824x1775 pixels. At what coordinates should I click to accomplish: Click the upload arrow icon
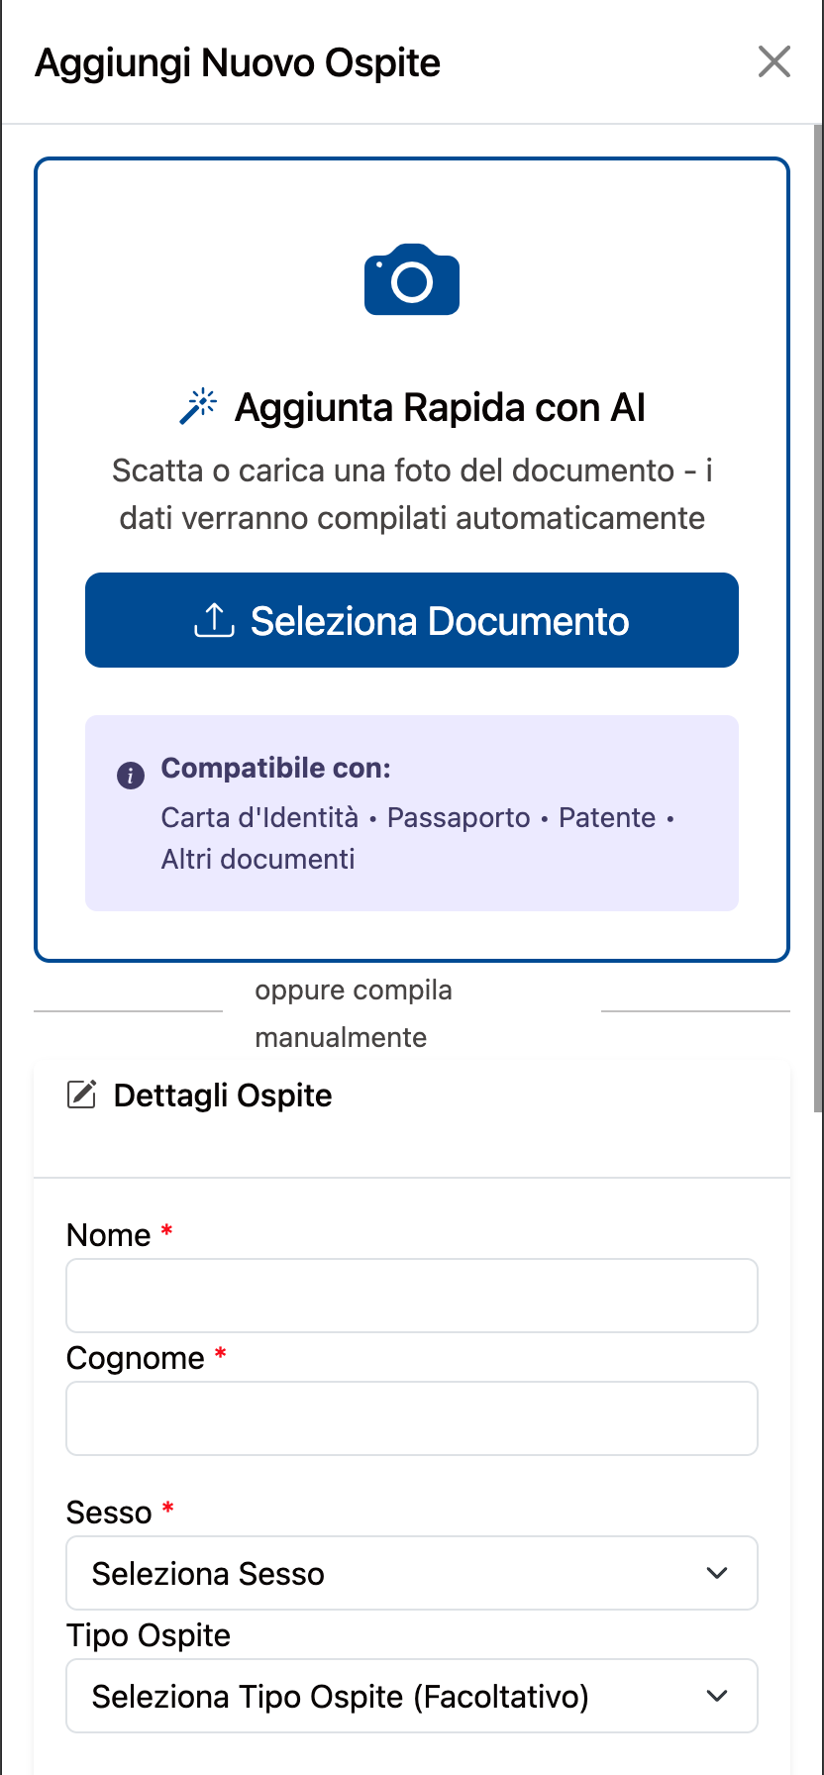coord(213,621)
